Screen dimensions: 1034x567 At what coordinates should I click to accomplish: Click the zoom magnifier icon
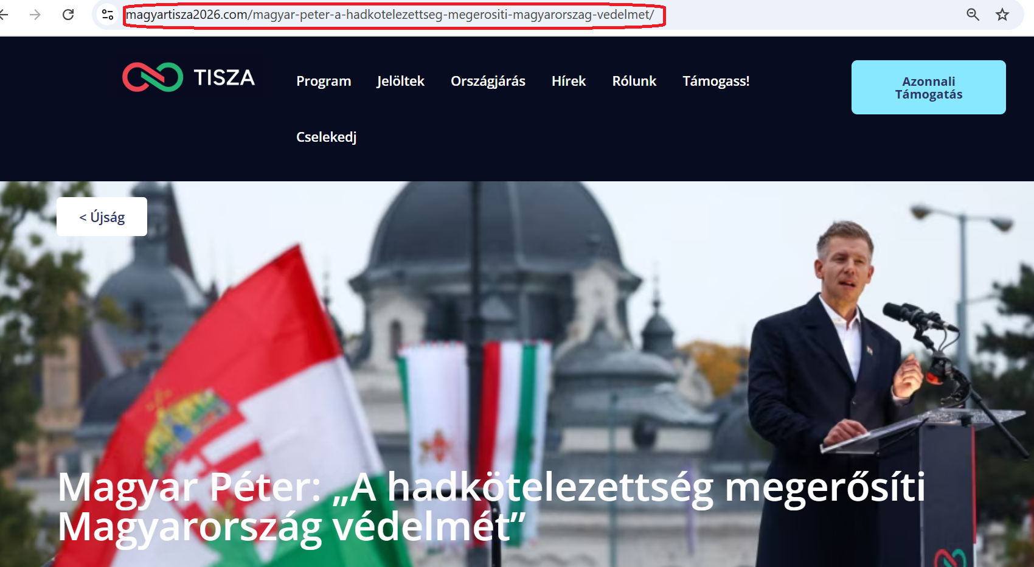[x=973, y=15]
